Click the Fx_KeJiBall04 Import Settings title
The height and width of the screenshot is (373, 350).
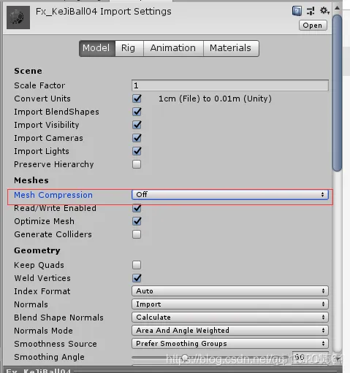[x=104, y=12]
